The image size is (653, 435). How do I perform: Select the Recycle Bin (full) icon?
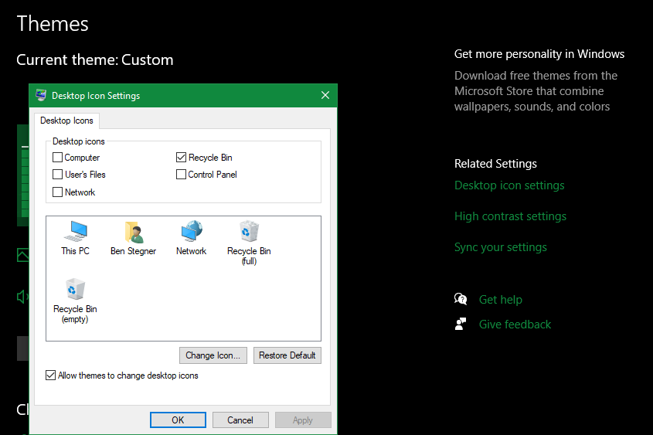tap(249, 233)
